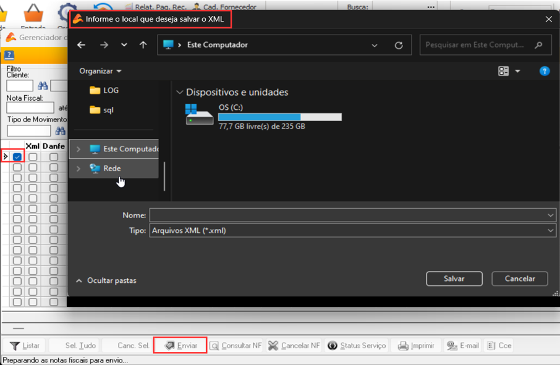
Task: Click the Cancelar NF button
Action: click(x=294, y=346)
